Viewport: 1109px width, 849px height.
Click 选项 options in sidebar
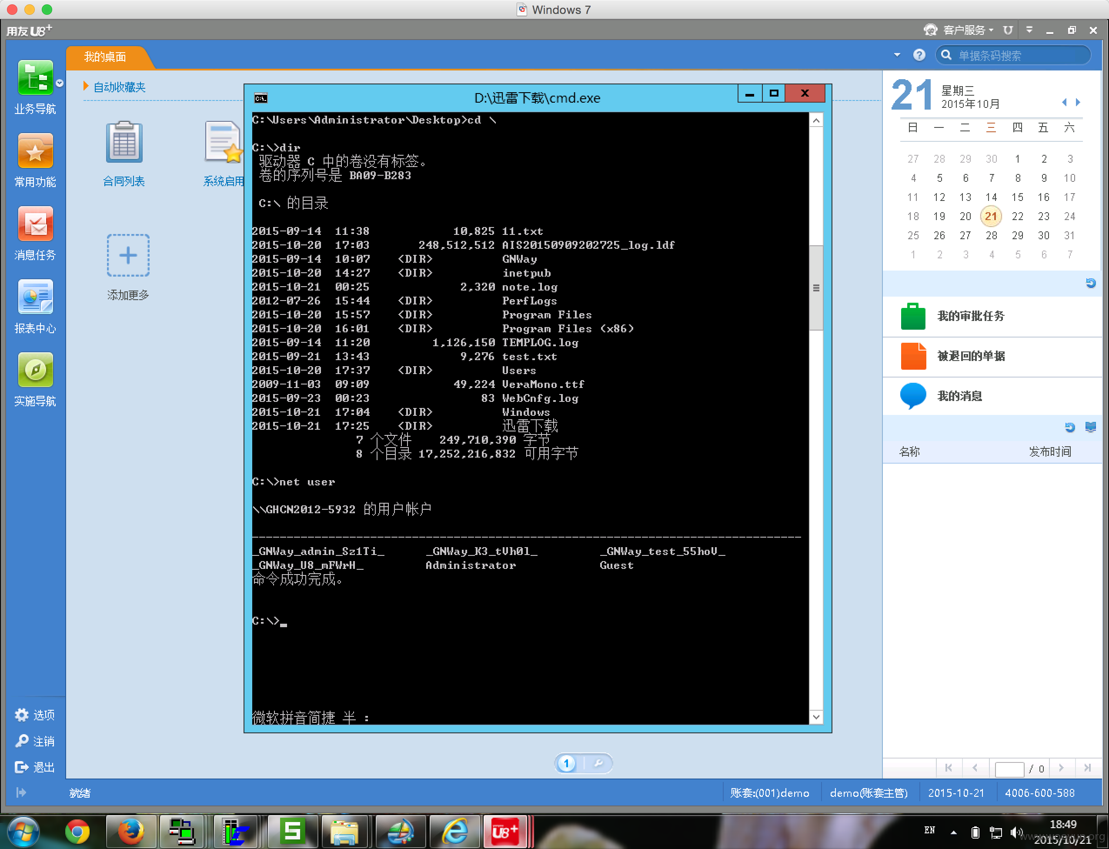pyautogui.click(x=35, y=715)
